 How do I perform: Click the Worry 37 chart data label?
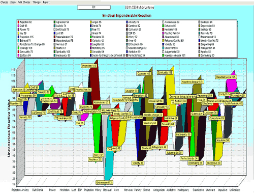(98, 155)
